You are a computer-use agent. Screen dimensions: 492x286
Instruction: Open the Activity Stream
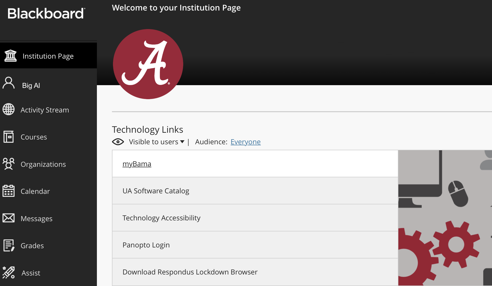[x=45, y=110]
